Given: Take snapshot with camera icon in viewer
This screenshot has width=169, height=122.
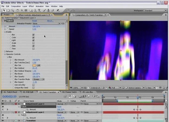Looking at the screenshot, I should click(x=103, y=88).
